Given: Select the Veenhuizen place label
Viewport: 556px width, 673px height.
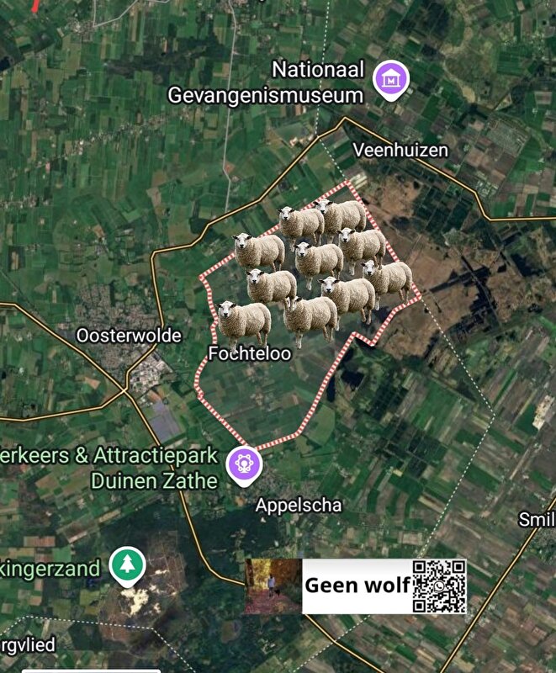Looking at the screenshot, I should 400,151.
